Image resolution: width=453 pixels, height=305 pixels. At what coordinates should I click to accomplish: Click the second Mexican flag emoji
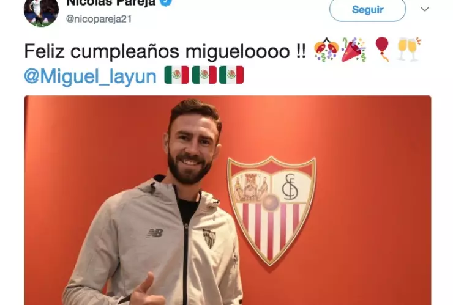[x=204, y=75]
